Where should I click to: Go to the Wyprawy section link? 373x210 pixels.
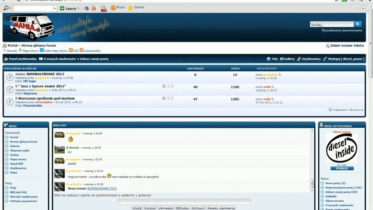pyautogui.click(x=30, y=93)
